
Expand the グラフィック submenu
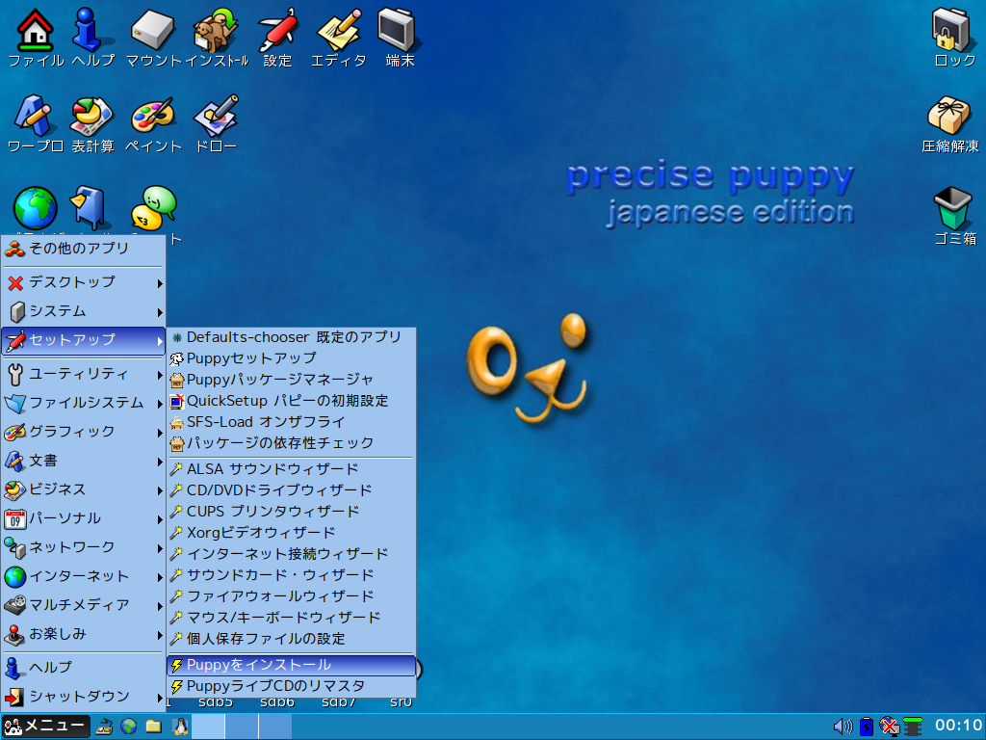(x=83, y=433)
